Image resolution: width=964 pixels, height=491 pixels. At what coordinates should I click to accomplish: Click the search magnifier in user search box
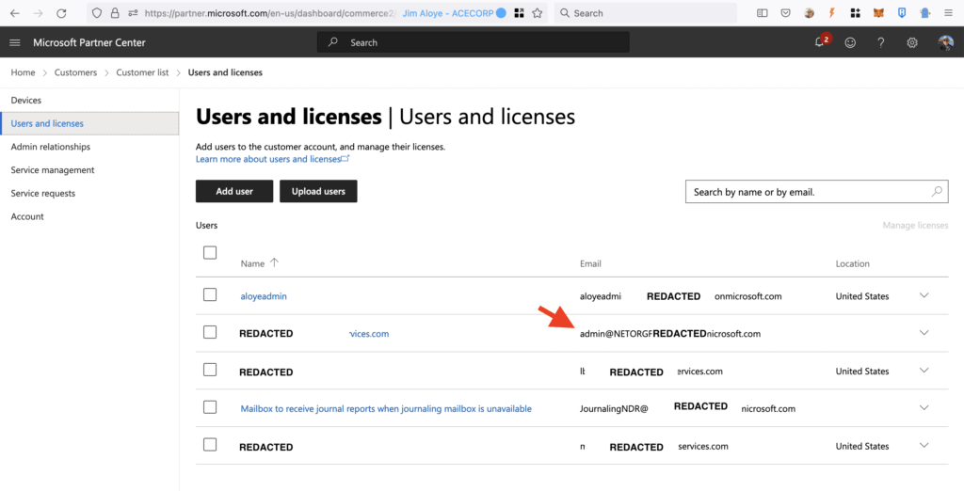click(x=937, y=192)
